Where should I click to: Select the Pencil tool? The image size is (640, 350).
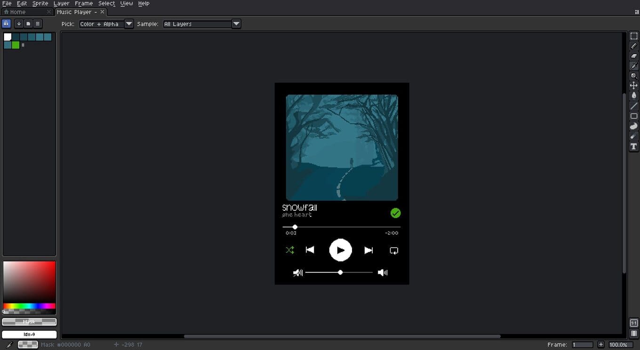pos(634,46)
